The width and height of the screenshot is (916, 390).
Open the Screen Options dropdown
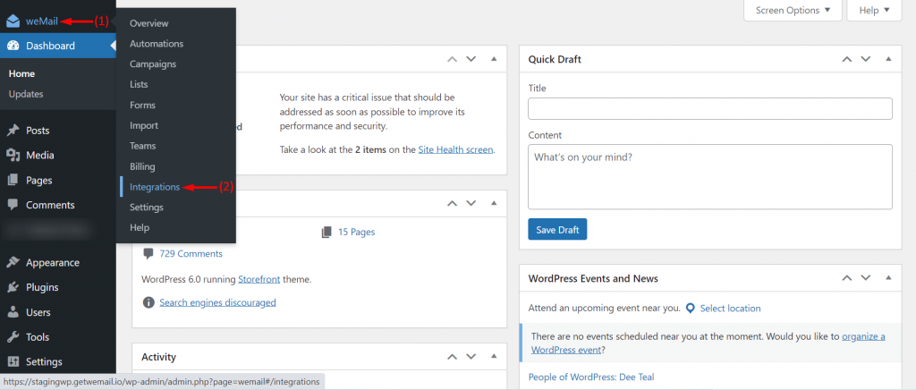(793, 10)
